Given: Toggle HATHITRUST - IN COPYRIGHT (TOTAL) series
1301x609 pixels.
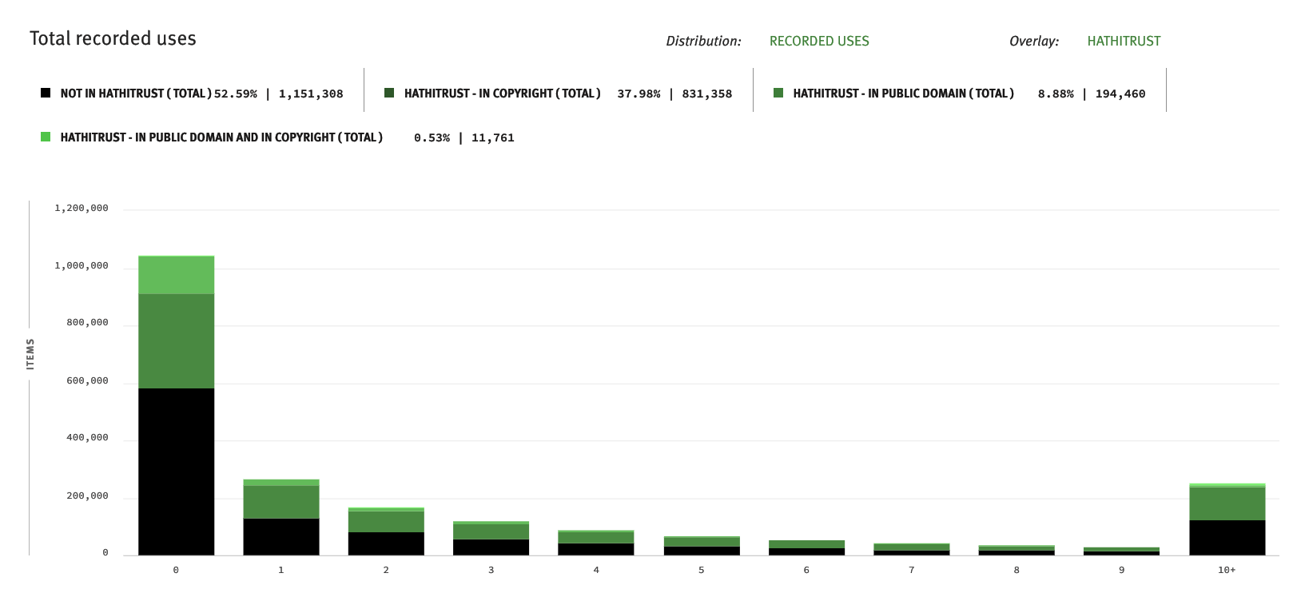Looking at the screenshot, I should [x=502, y=94].
